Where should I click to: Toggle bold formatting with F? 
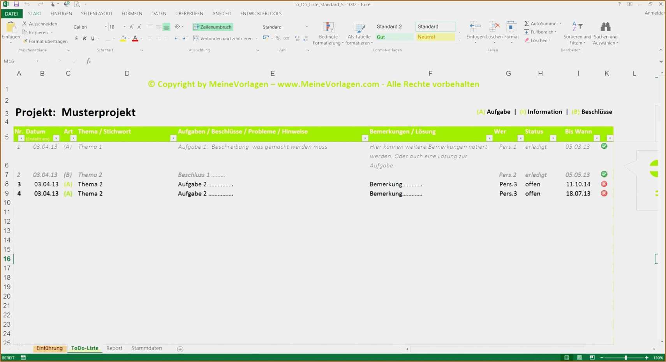pos(76,39)
